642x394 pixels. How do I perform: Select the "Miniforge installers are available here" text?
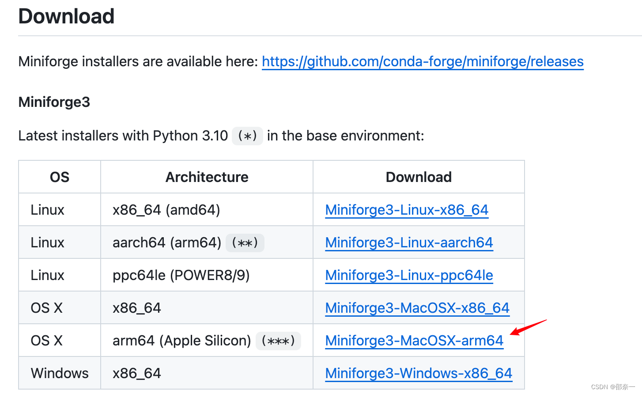(138, 61)
